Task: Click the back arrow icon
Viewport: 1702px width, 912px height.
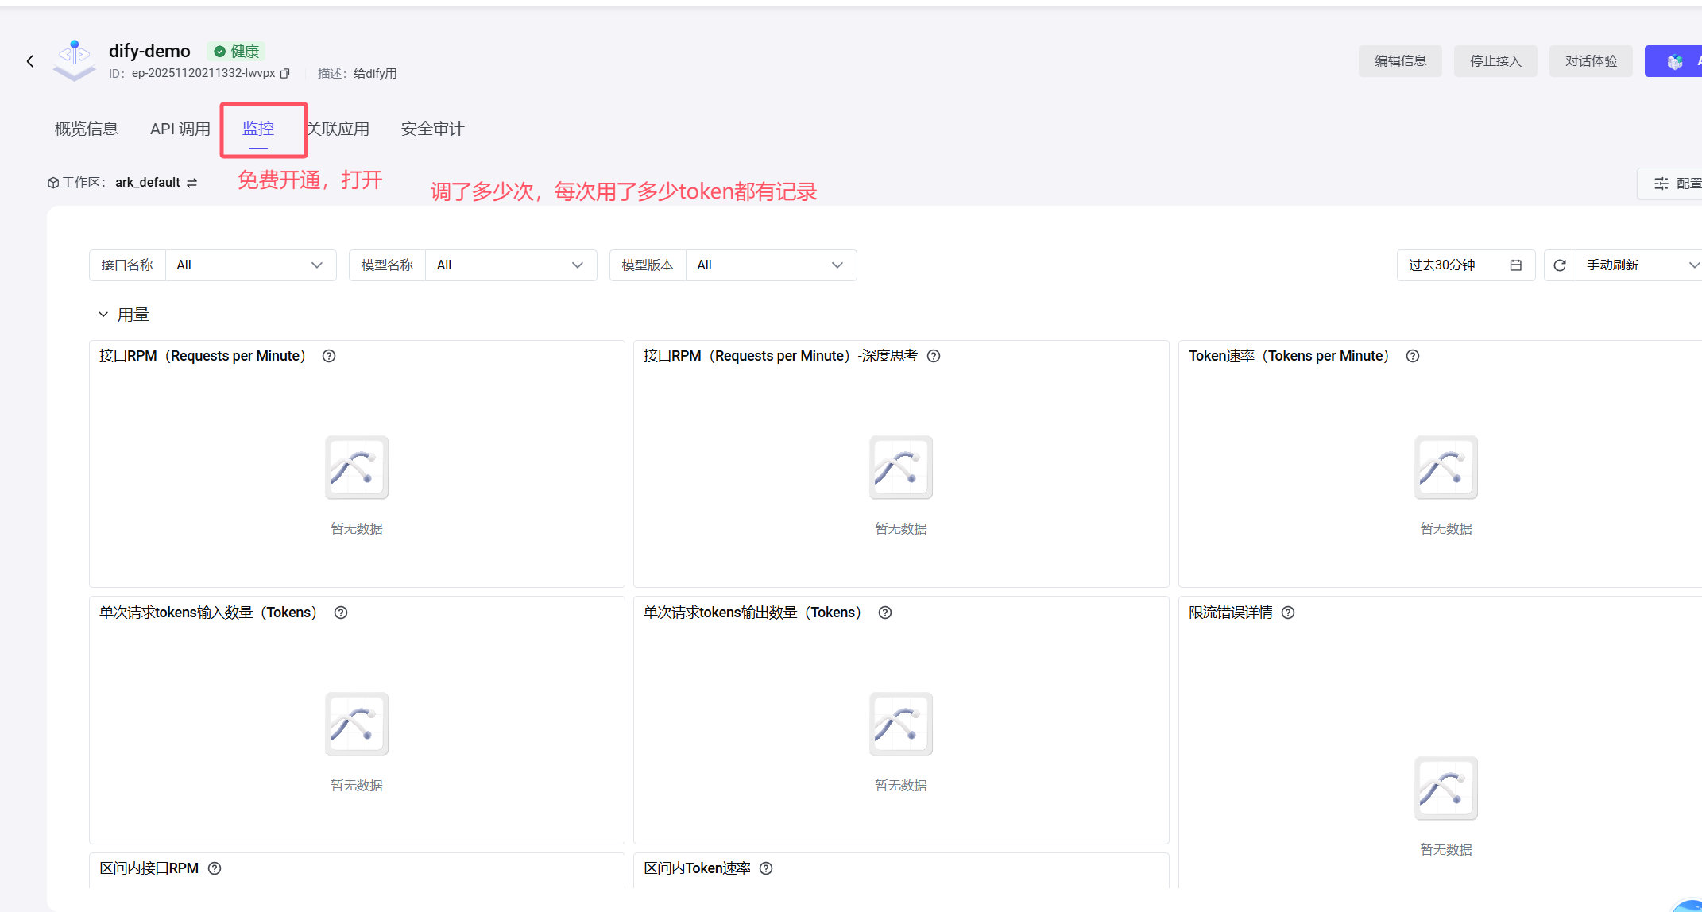Action: [30, 61]
